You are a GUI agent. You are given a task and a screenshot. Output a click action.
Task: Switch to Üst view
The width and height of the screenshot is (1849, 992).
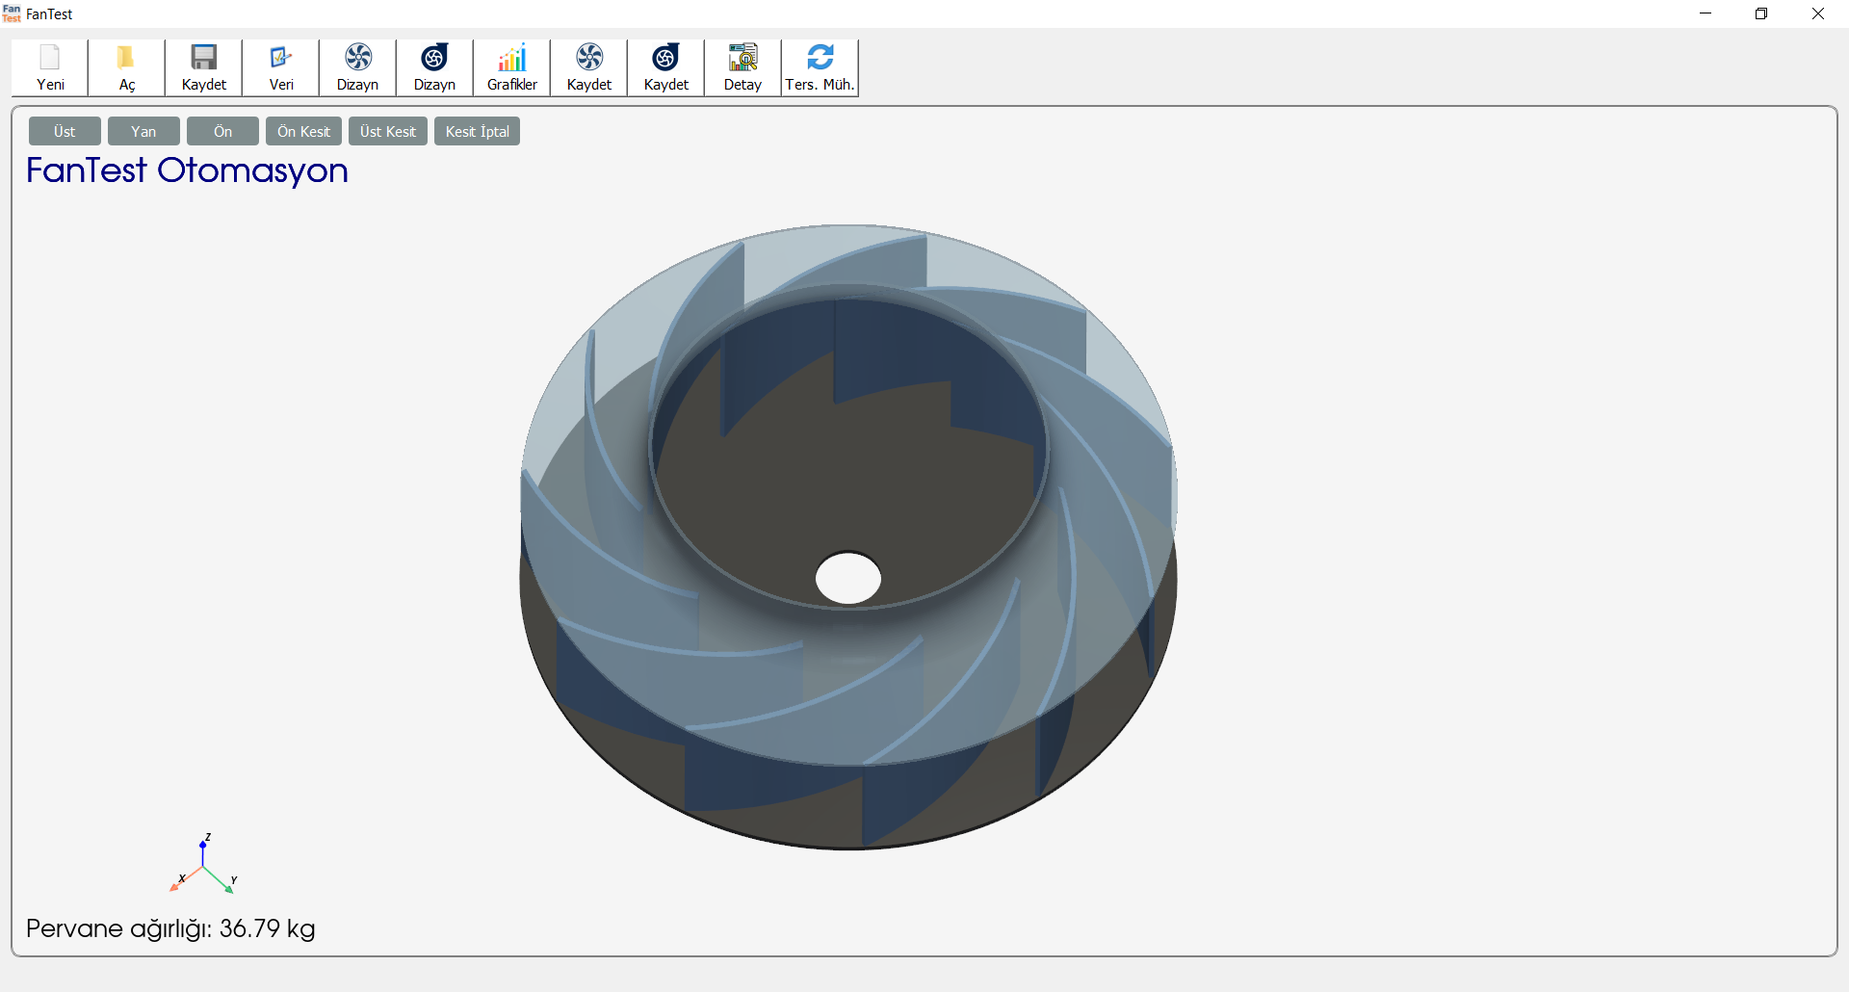(65, 131)
